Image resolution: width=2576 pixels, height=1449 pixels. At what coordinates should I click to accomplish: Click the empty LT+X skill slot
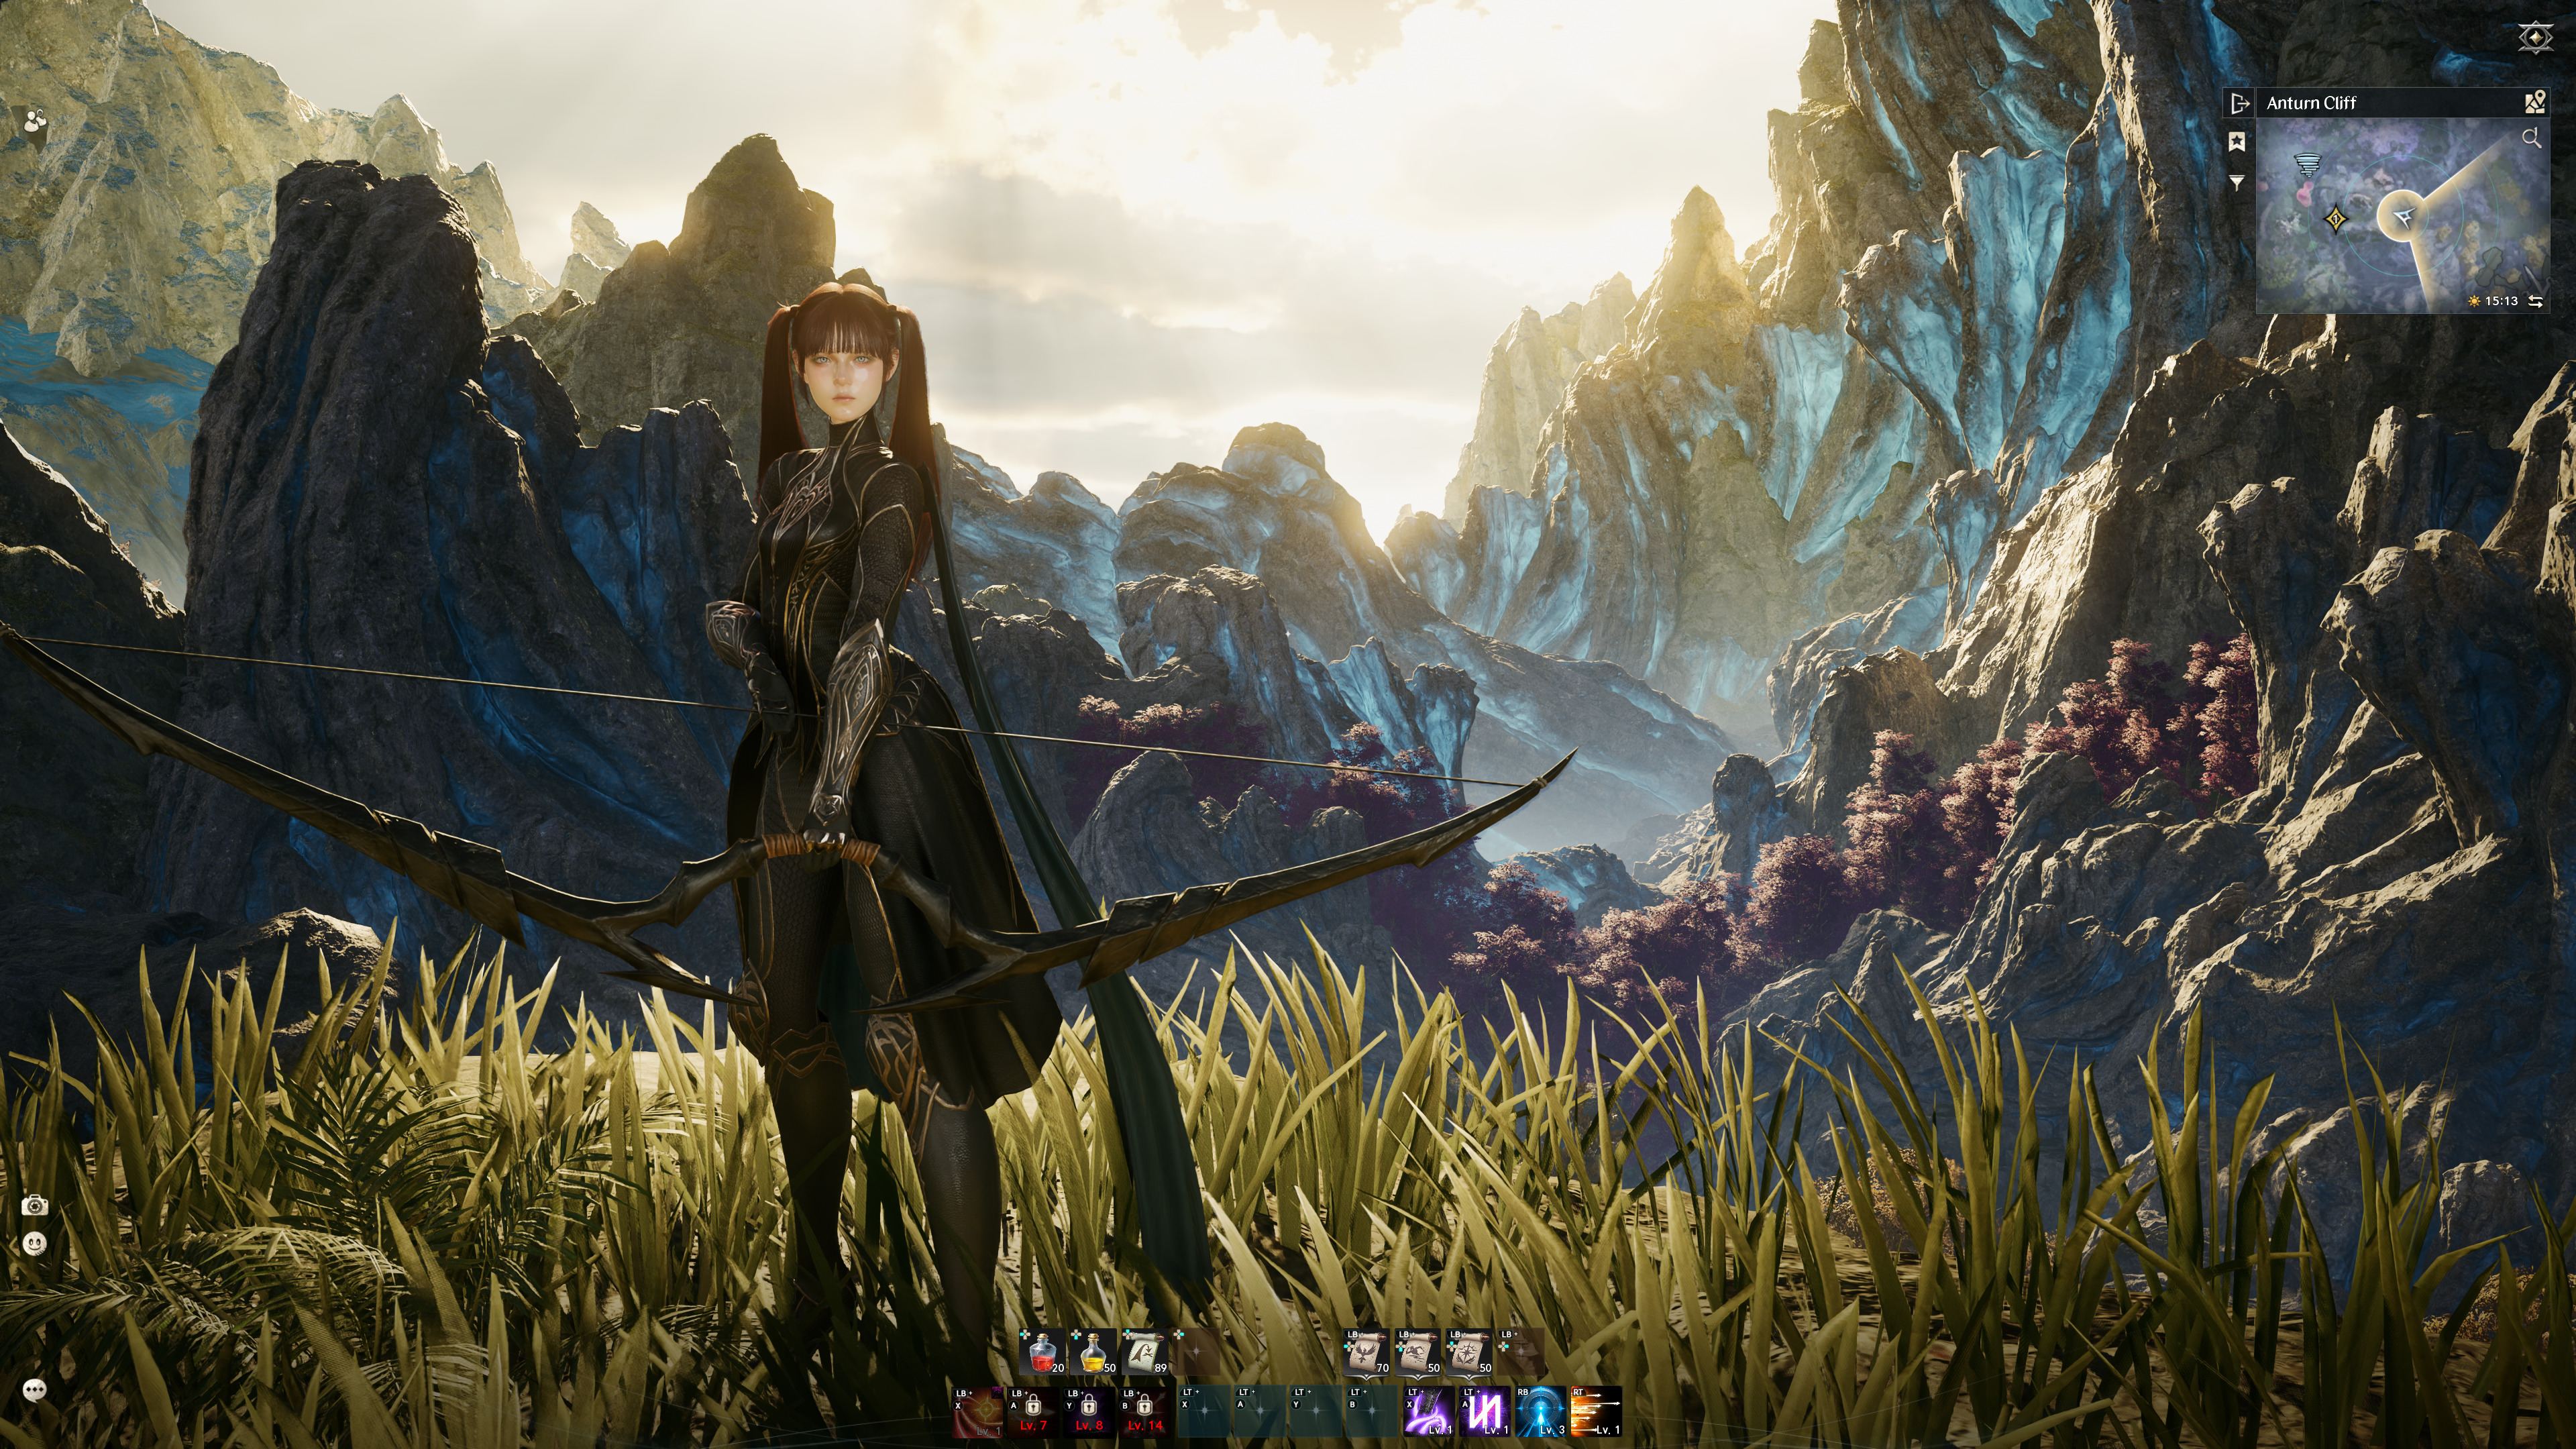coord(1204,1412)
